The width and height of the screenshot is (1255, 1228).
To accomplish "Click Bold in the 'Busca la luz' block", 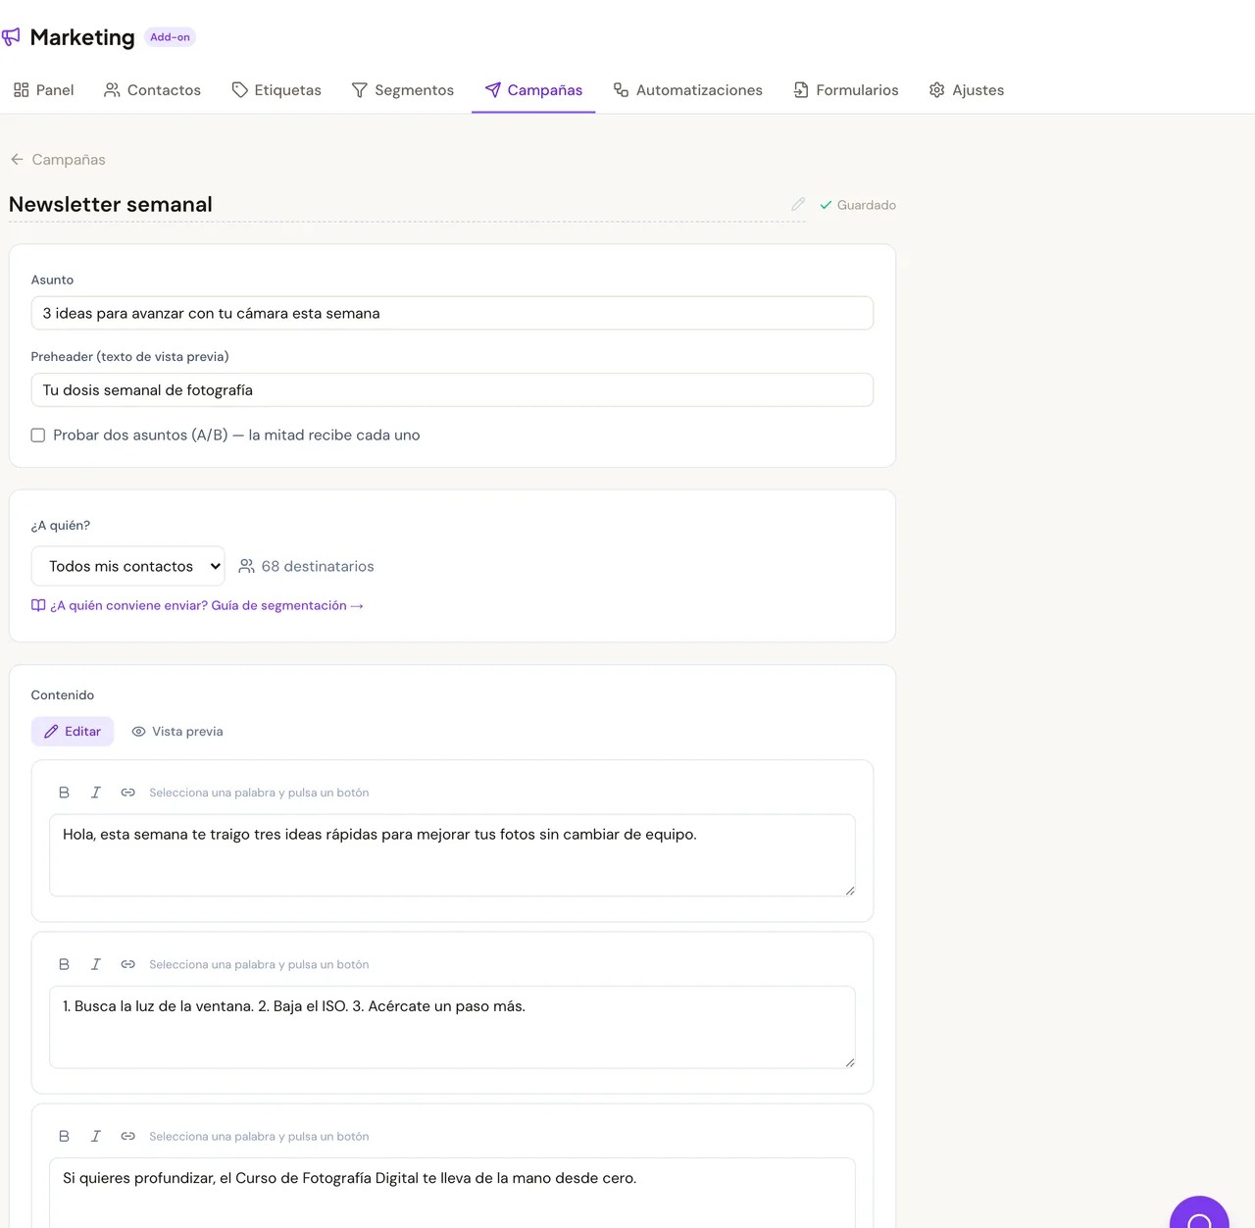I will (x=64, y=964).
